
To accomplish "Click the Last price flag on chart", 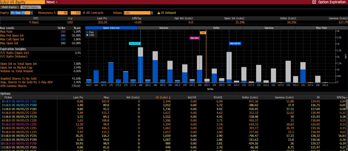I will pos(203,33).
